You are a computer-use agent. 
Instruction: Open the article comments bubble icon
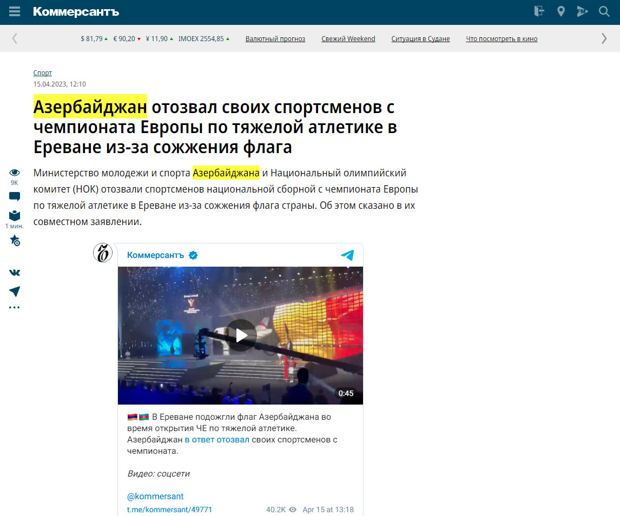[x=15, y=197]
